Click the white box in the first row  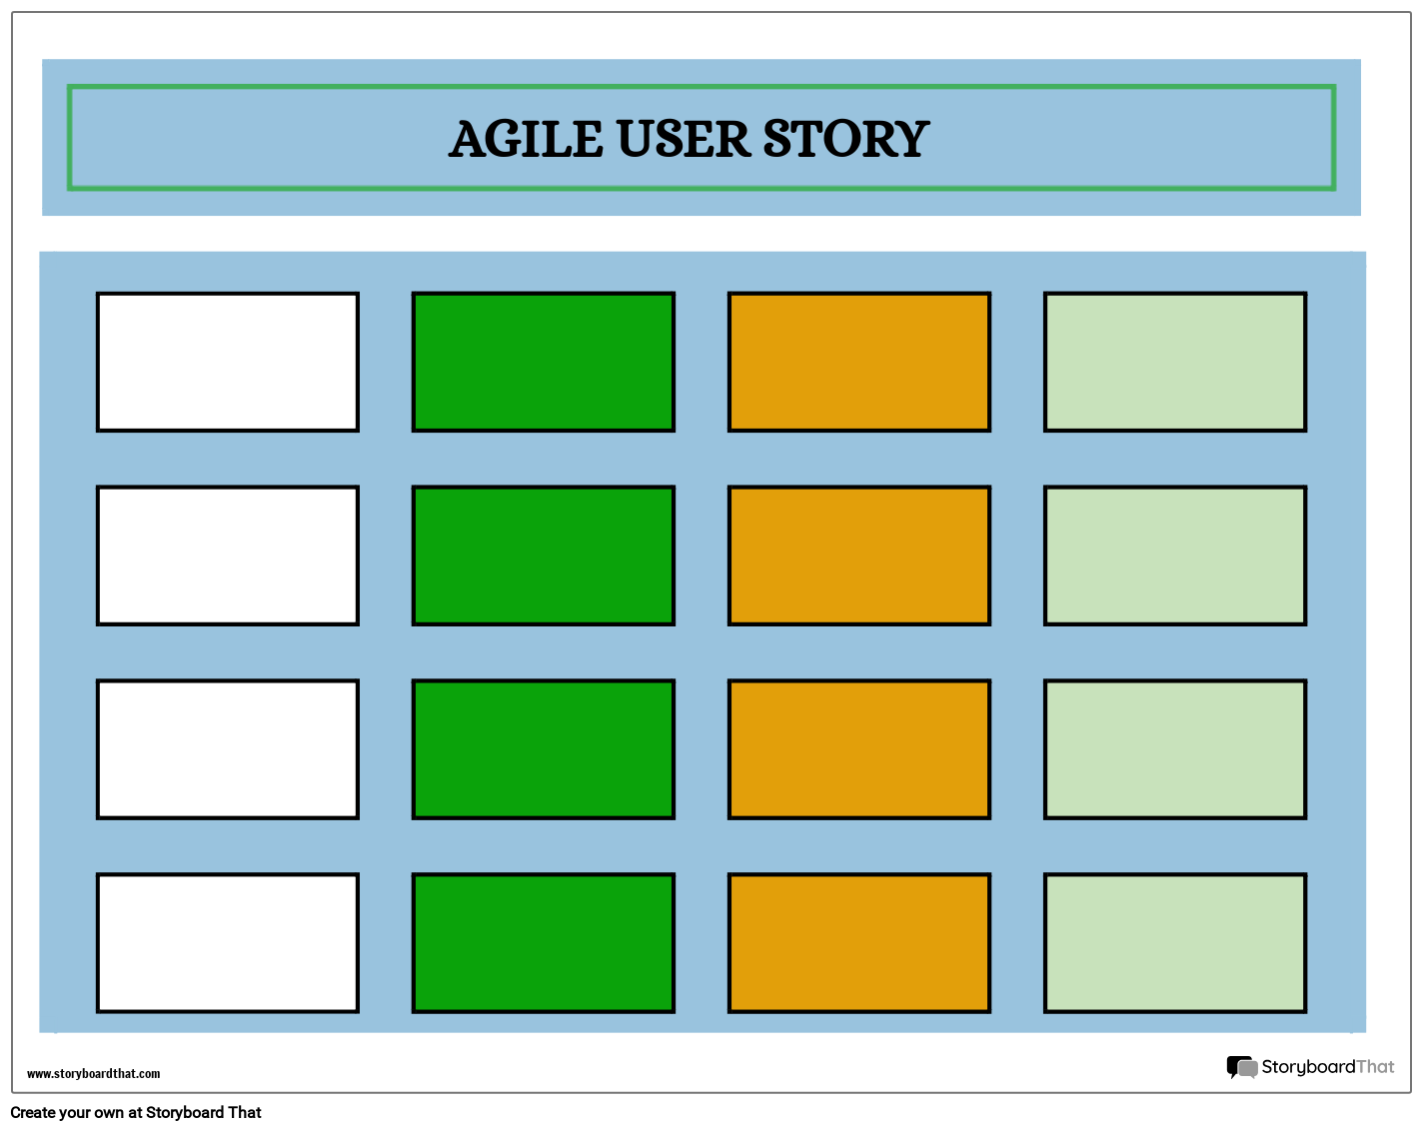tap(228, 362)
